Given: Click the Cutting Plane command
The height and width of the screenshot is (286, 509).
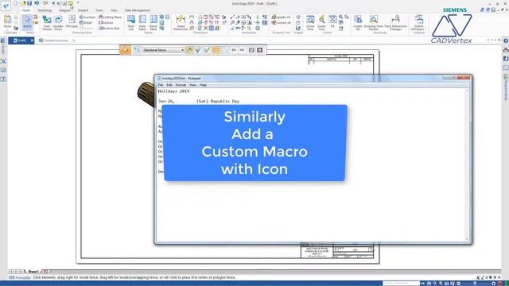Looking at the screenshot, I should pyautogui.click(x=110, y=17).
